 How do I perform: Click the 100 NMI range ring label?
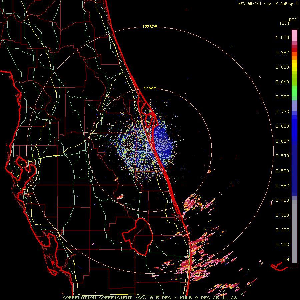150,26
